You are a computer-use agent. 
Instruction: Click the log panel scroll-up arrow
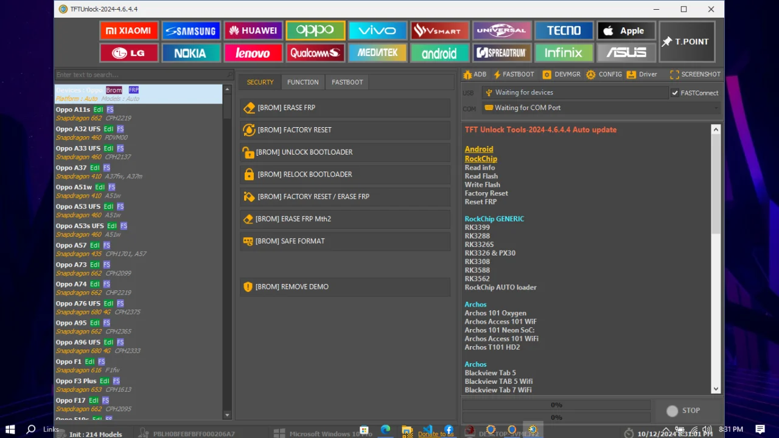pos(716,130)
